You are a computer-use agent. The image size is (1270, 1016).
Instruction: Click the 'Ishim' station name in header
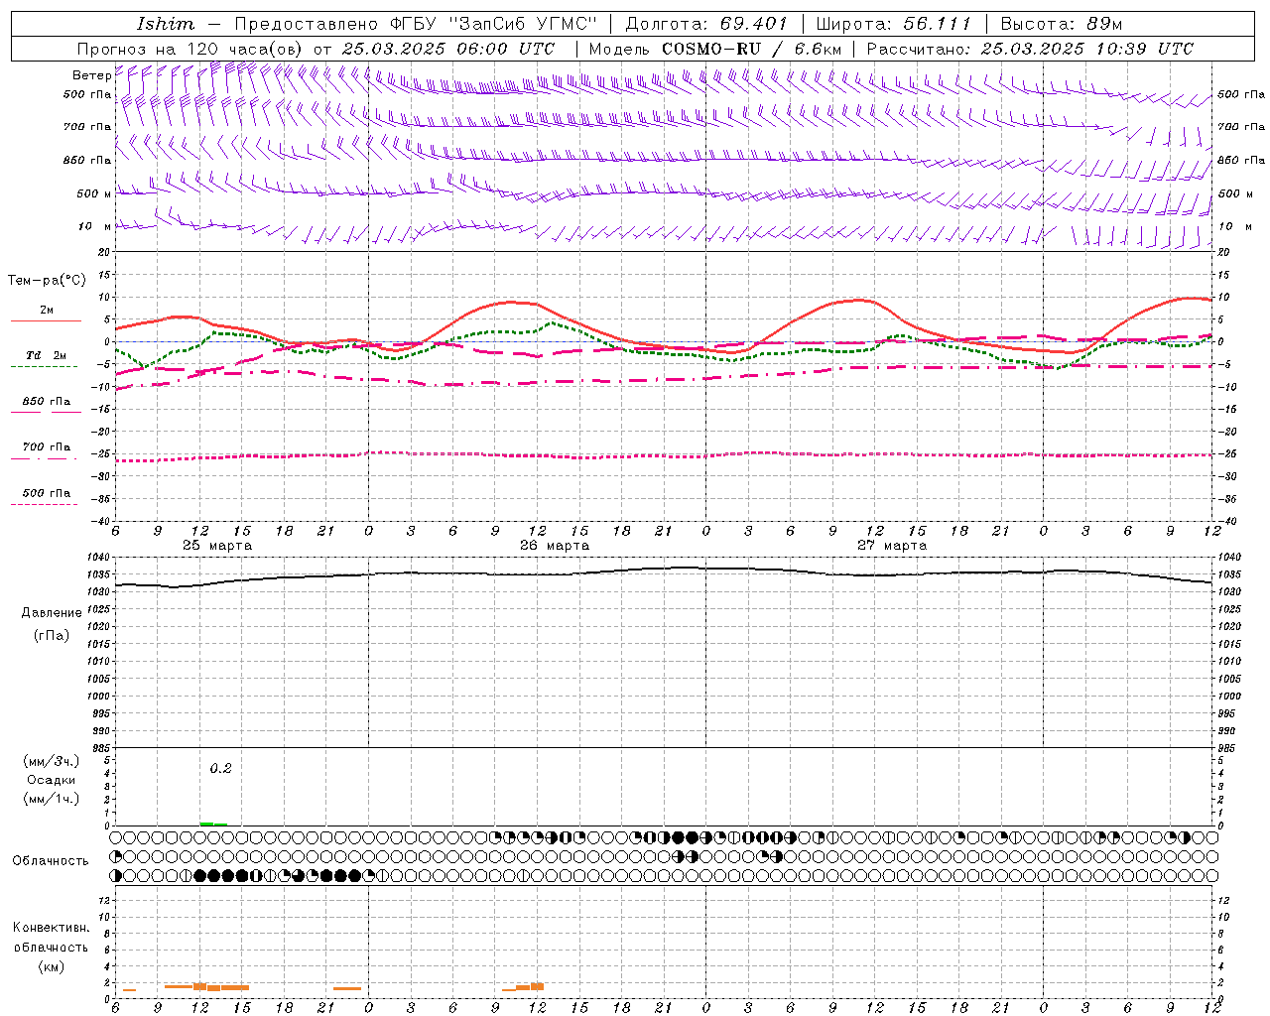[166, 24]
